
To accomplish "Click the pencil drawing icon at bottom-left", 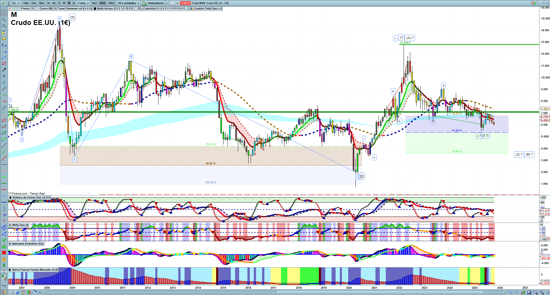I will (x=4, y=292).
